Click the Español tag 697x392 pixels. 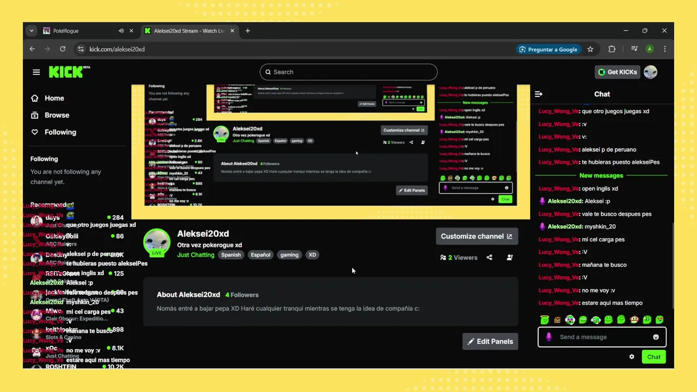pos(260,255)
